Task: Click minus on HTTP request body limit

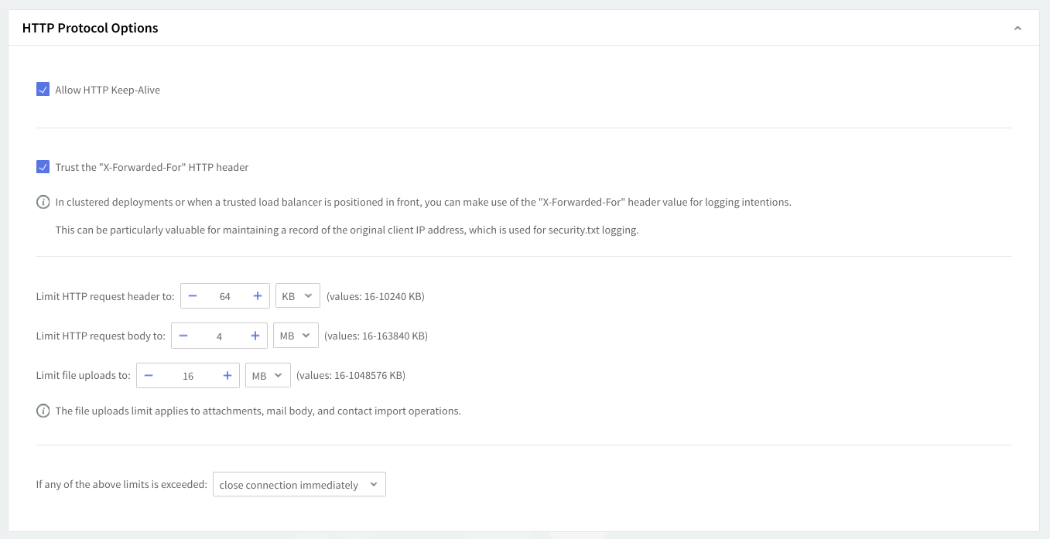Action: click(183, 336)
